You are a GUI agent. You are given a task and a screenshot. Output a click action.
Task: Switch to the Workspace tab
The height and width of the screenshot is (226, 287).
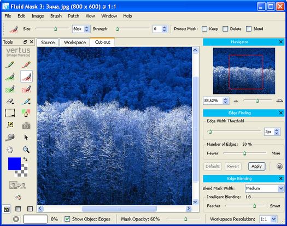(75, 43)
